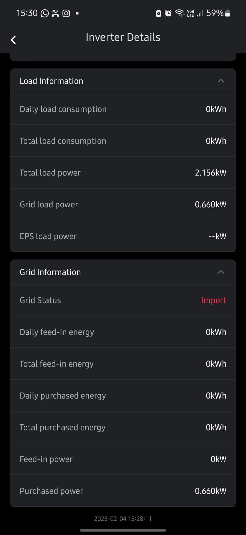The width and height of the screenshot is (246, 535).
Task: Collapse the Grid Information section chevron
Action: click(221, 272)
